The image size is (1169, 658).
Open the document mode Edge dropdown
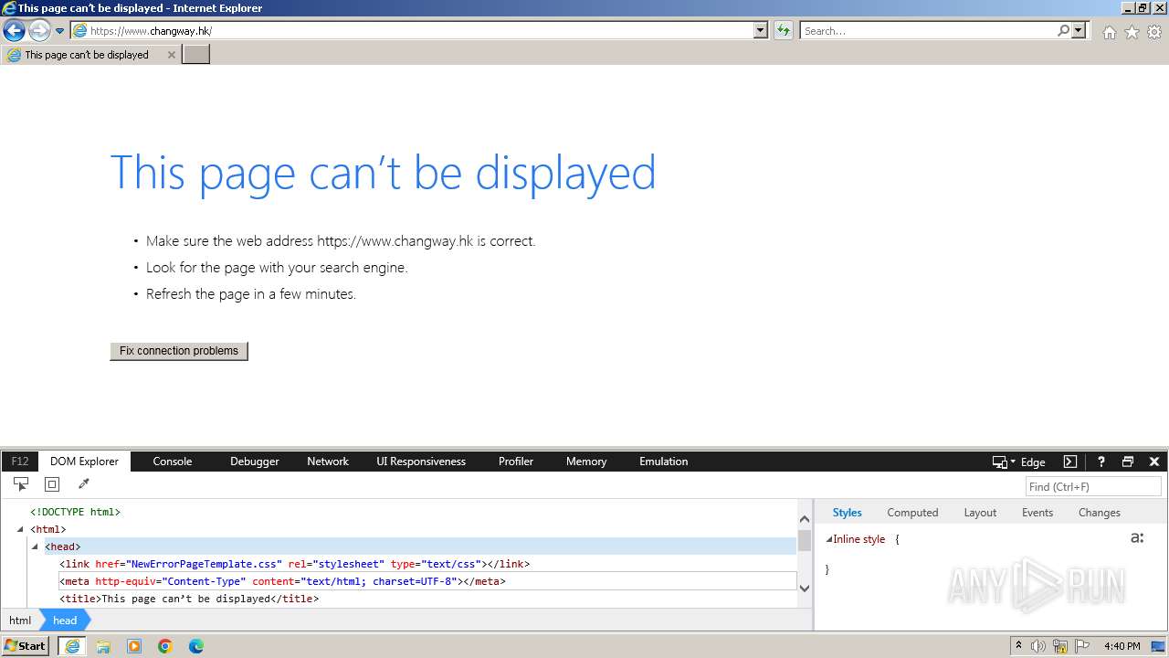(x=1018, y=462)
